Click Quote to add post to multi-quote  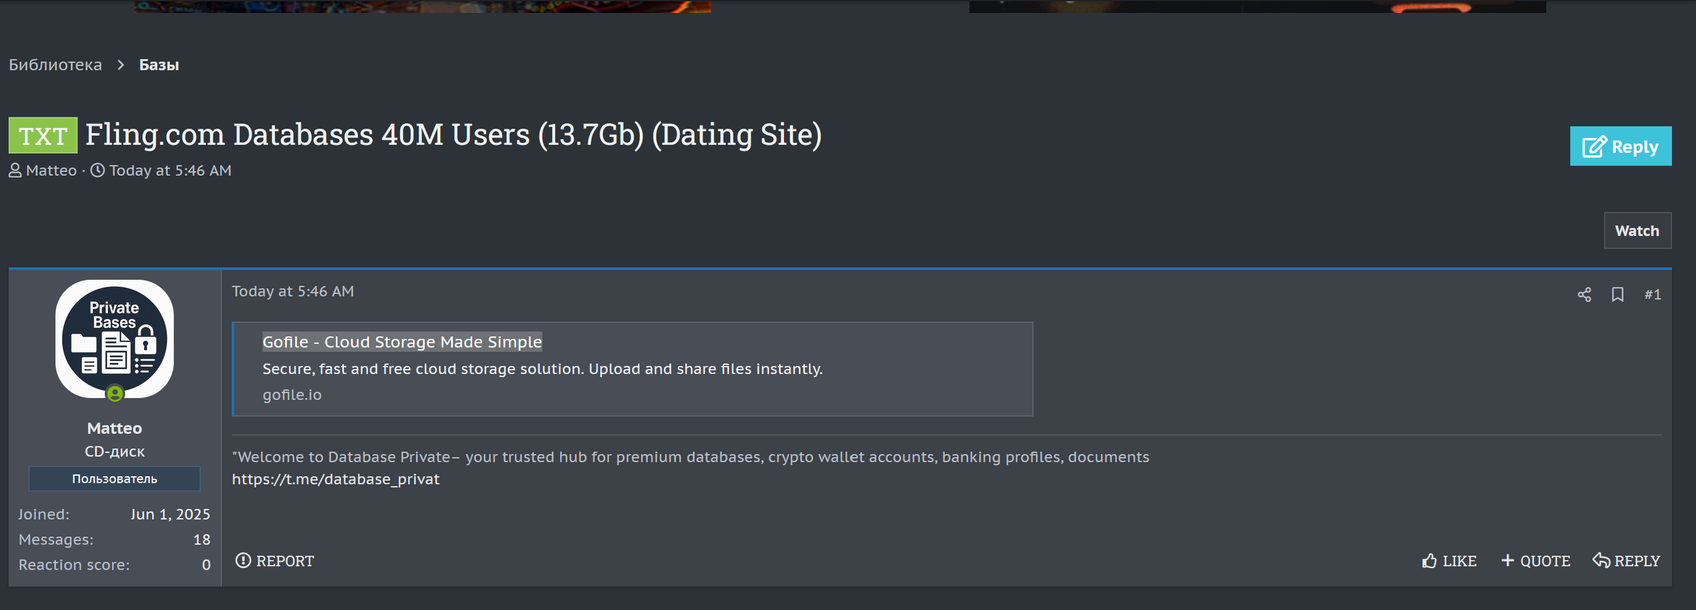[x=1535, y=561]
